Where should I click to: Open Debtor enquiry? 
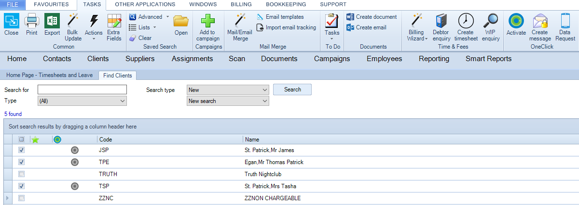pos(441,27)
